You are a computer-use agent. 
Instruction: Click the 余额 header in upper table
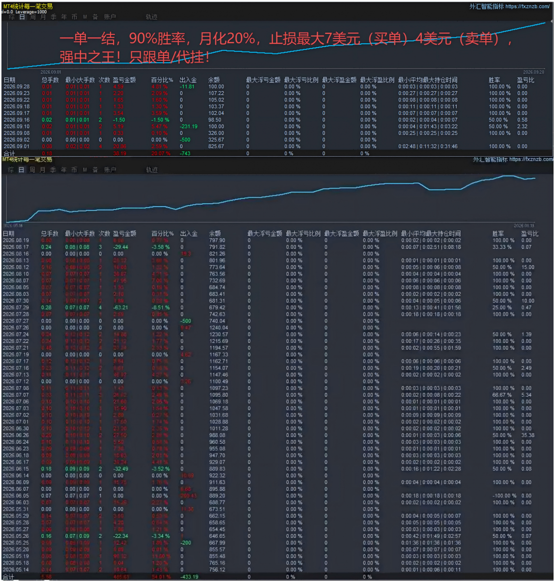click(x=214, y=80)
